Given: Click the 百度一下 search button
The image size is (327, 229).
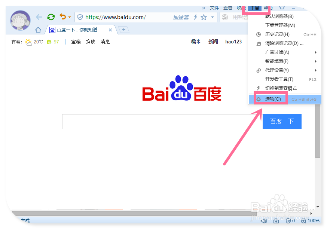Looking at the screenshot, I should (282, 122).
